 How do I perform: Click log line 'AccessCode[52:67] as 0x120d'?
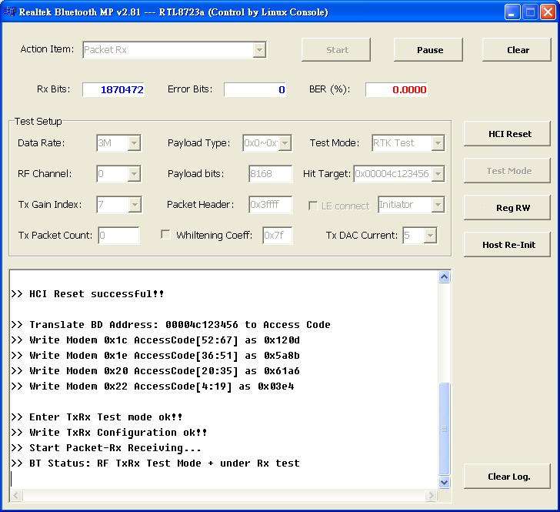(x=155, y=340)
